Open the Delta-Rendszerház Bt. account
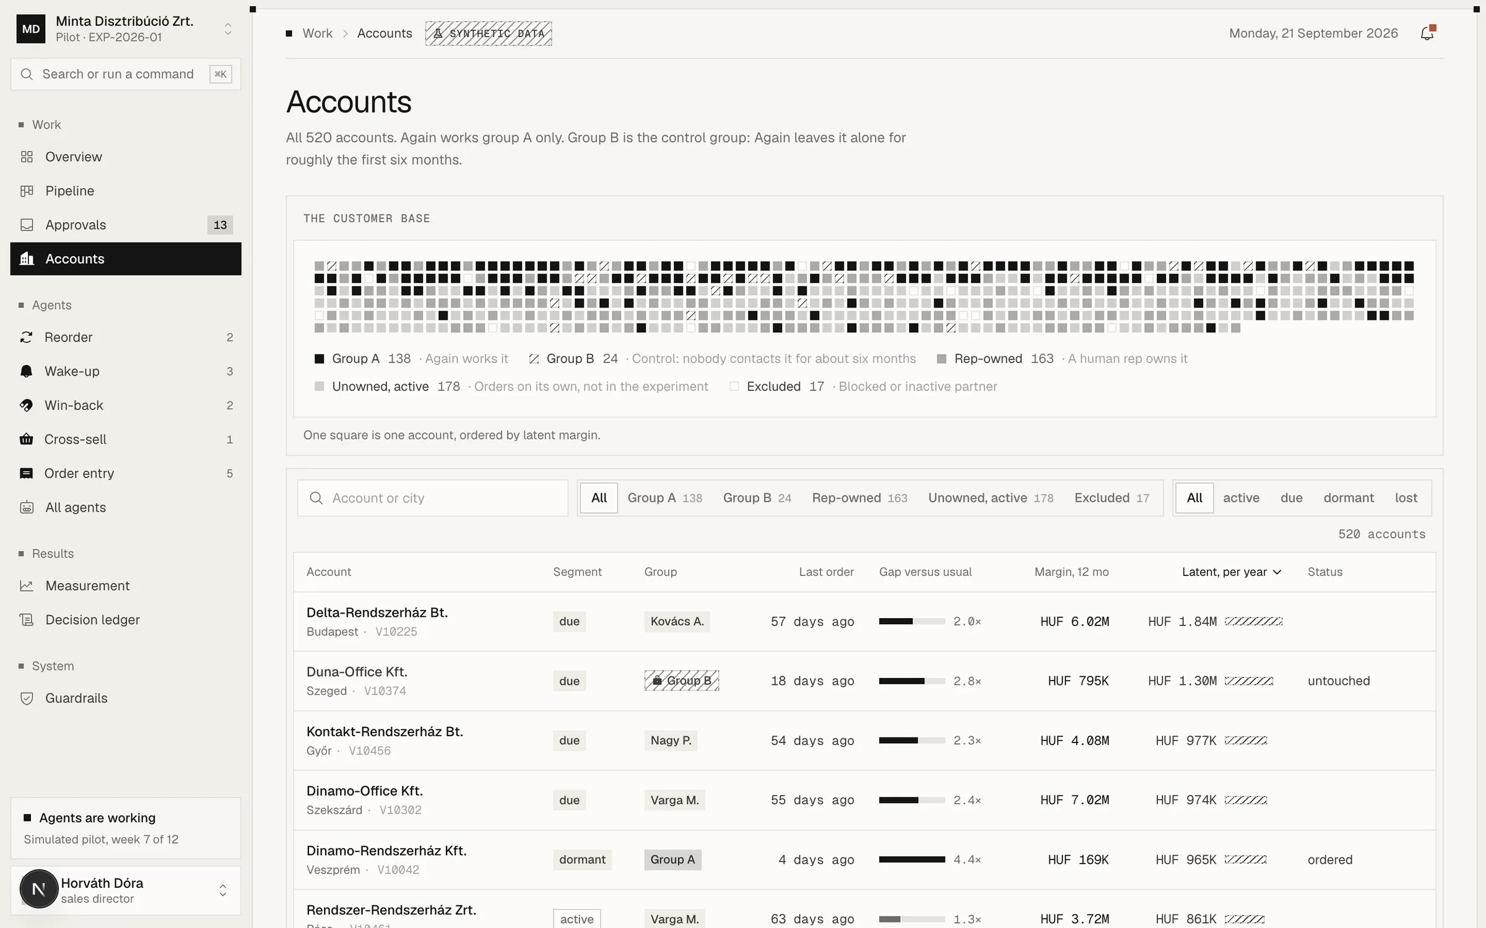Image resolution: width=1486 pixels, height=928 pixels. coord(376,612)
